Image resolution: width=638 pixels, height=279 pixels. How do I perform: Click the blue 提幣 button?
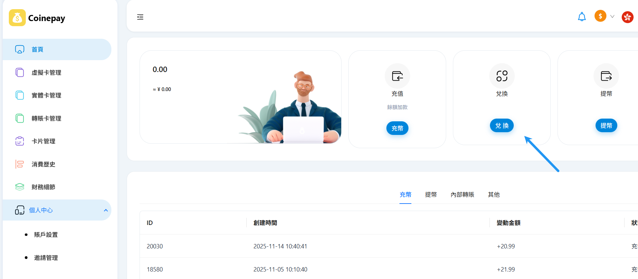(606, 125)
